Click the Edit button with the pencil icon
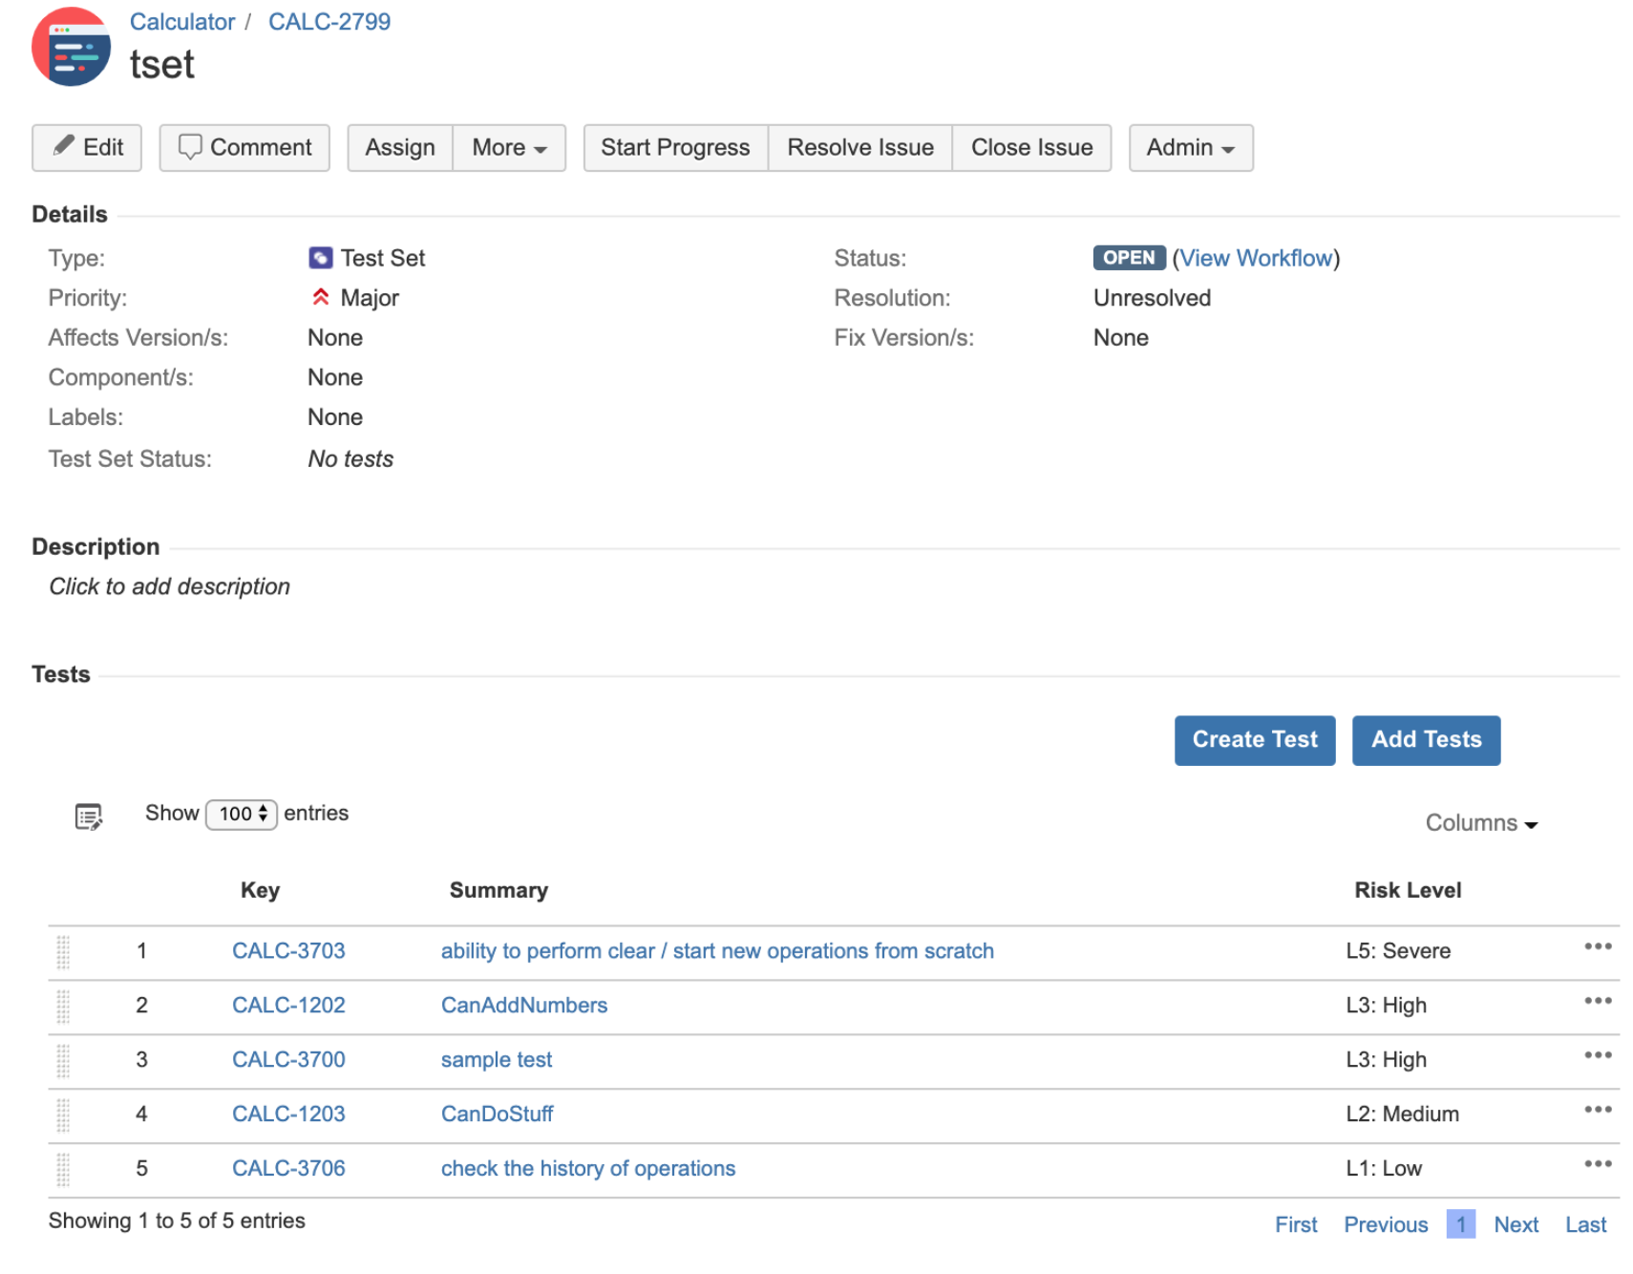 click(87, 148)
